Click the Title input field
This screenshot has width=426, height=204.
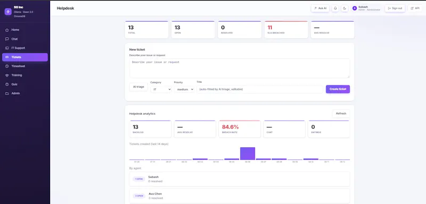coord(260,89)
